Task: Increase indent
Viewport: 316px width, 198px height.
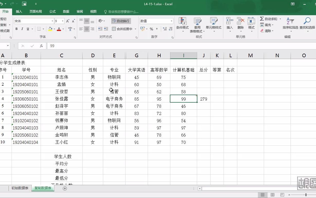Action: pyautogui.click(x=106, y=29)
